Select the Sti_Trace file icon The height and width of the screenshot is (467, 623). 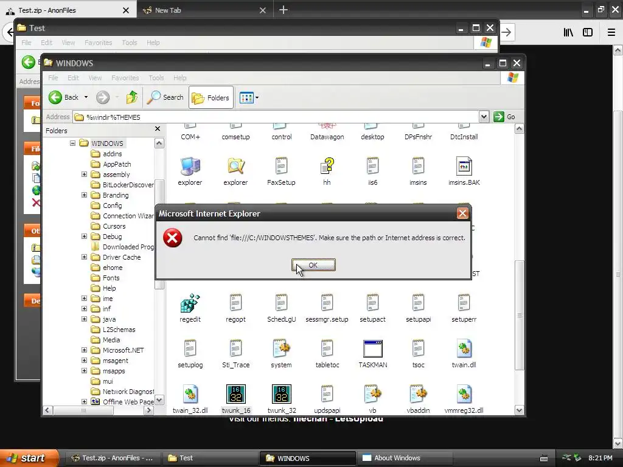pyautogui.click(x=235, y=354)
